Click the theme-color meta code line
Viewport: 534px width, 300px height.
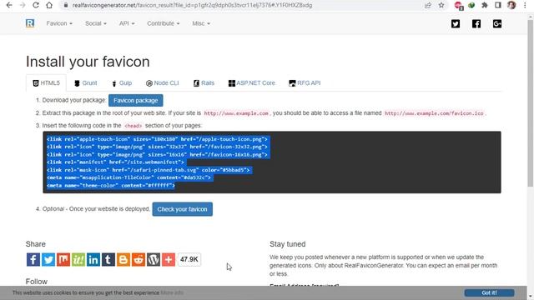pyautogui.click(x=111, y=185)
